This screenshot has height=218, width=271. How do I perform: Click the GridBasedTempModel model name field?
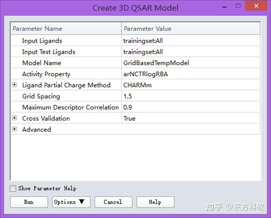pyautogui.click(x=191, y=63)
